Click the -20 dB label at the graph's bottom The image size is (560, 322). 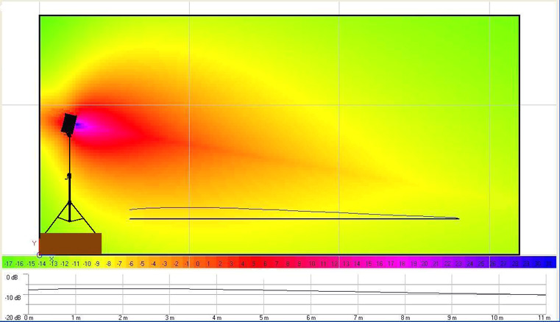click(x=12, y=318)
